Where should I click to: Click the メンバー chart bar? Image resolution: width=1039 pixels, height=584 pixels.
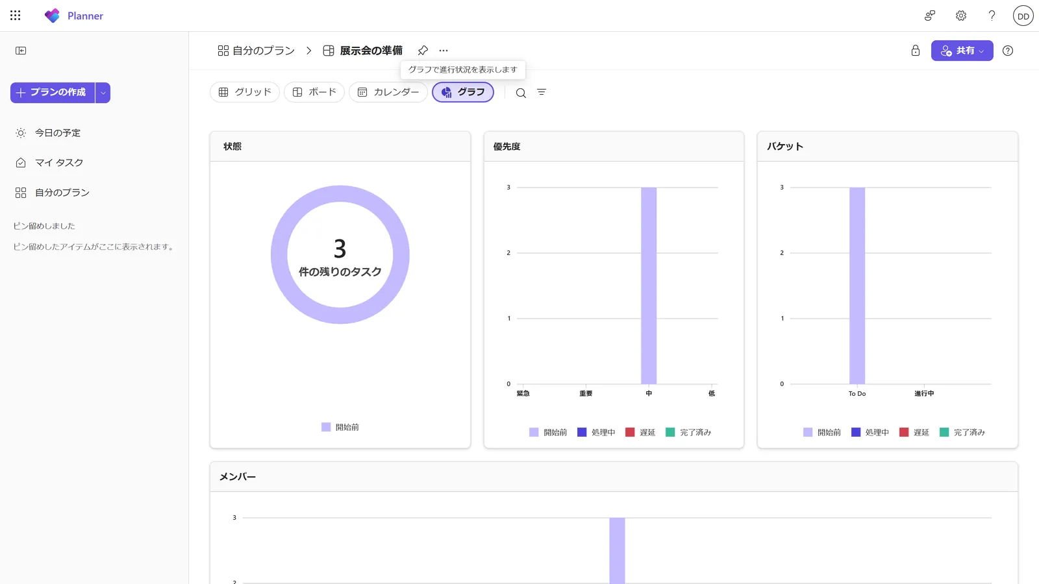click(x=617, y=550)
